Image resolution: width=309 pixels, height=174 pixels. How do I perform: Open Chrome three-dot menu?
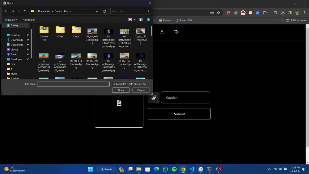point(305,13)
